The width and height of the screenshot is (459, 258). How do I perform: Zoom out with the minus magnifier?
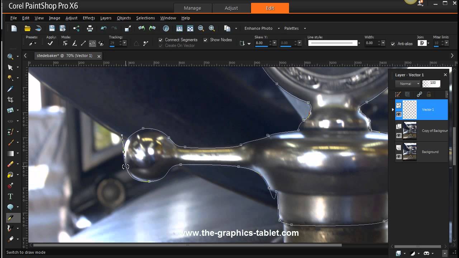[x=201, y=28]
